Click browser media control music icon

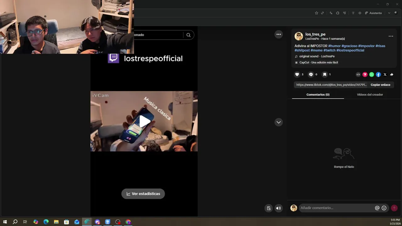[345, 13]
